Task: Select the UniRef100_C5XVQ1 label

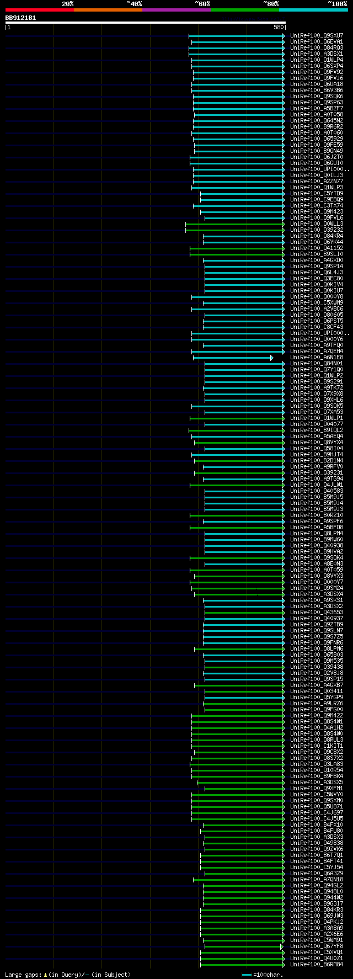Action: (x=317, y=952)
